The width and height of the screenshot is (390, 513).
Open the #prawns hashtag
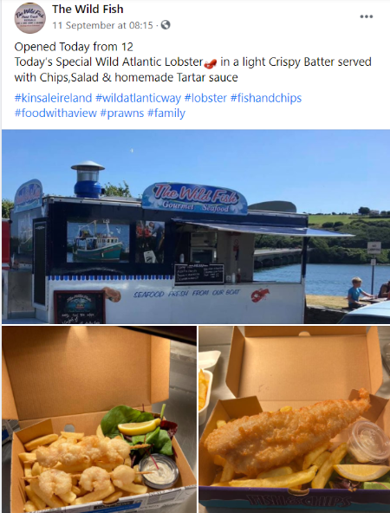[122, 114]
